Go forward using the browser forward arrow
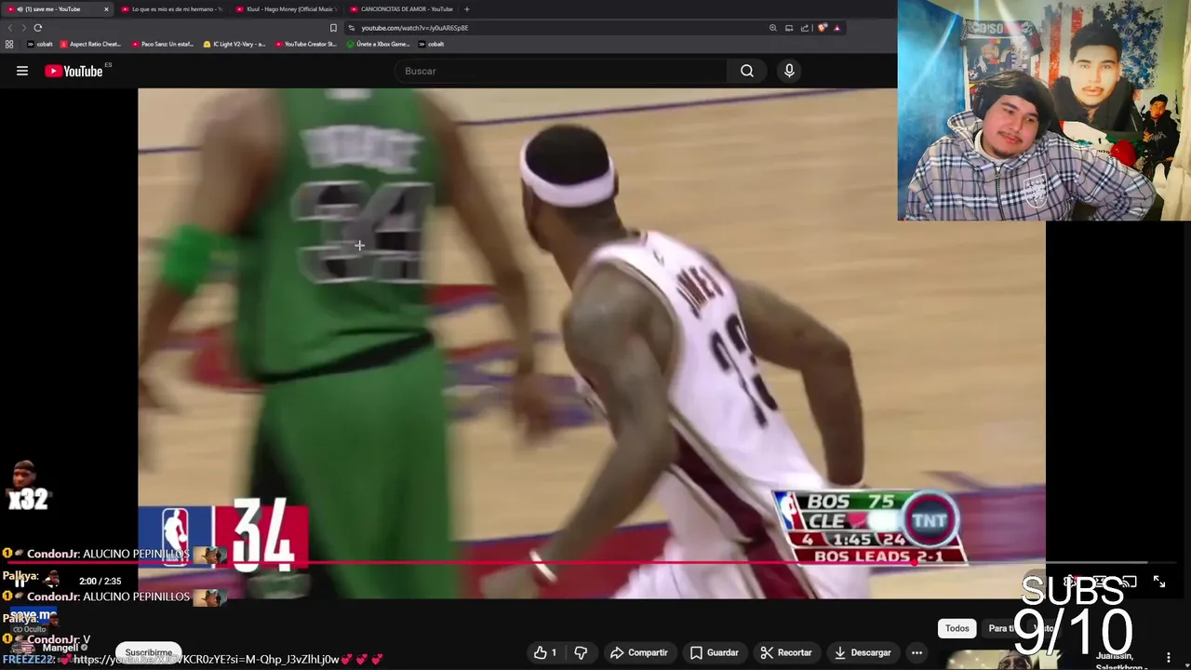This screenshot has width=1191, height=670. coord(23,28)
